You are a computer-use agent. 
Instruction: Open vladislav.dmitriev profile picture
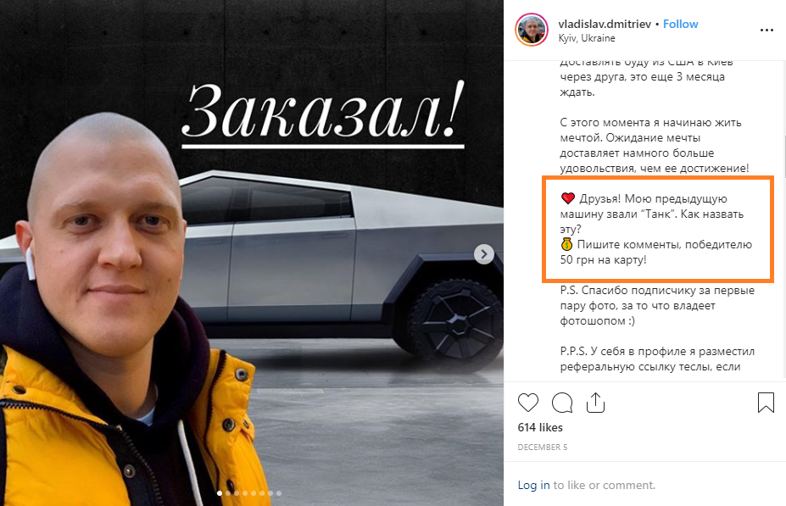[532, 30]
